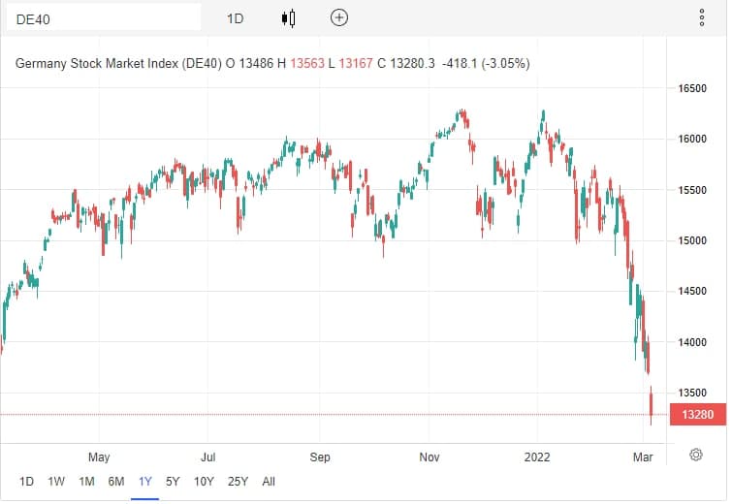Click the DE40 symbol search field
Image resolution: width=732 pixels, height=504 pixels.
104,19
